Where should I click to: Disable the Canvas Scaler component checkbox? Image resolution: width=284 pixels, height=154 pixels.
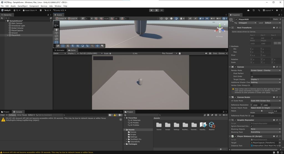pyautogui.click(x=235, y=97)
